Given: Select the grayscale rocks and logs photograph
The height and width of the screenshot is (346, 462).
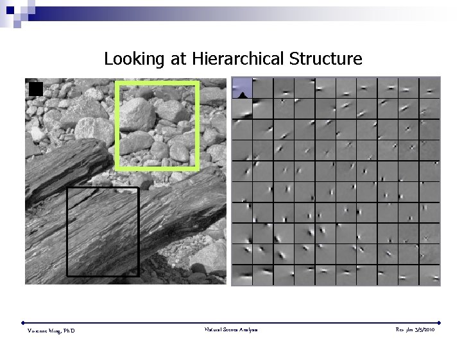Looking at the screenshot, I should pyautogui.click(x=126, y=181).
